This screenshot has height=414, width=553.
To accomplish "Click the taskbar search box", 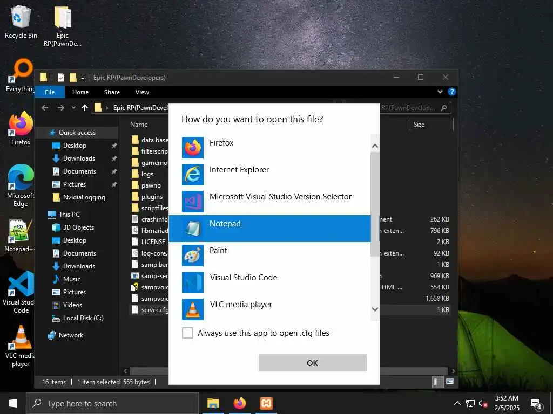I will pyautogui.click(x=112, y=403).
